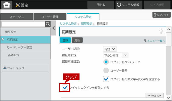Click 認証設定 breadcrumb link
This screenshot has height=101, width=172.
pyautogui.click(x=87, y=24)
